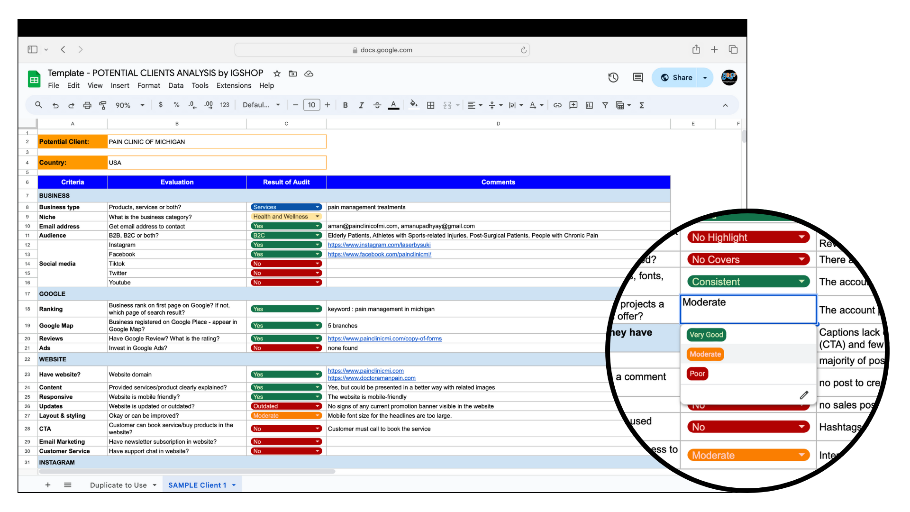Open the Facebook painclinicmi link
This screenshot has width=910, height=512.
click(x=379, y=255)
